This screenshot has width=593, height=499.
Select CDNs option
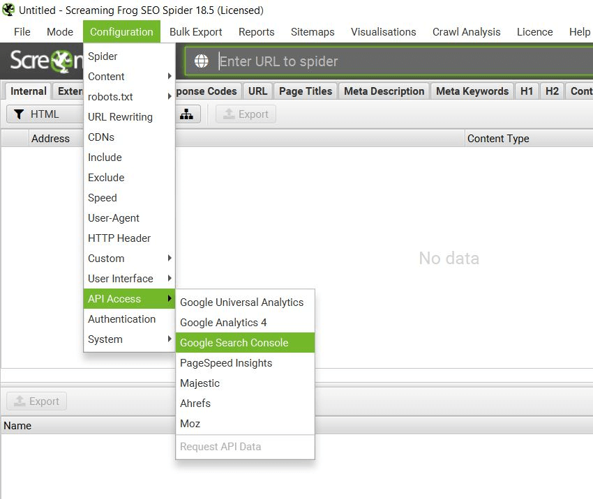(x=129, y=137)
